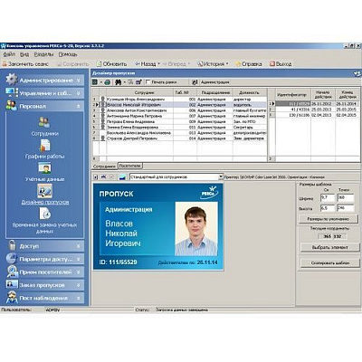Screen dimensions: 362x362
Task: Switch to the Посетители tab
Action: click(x=129, y=166)
